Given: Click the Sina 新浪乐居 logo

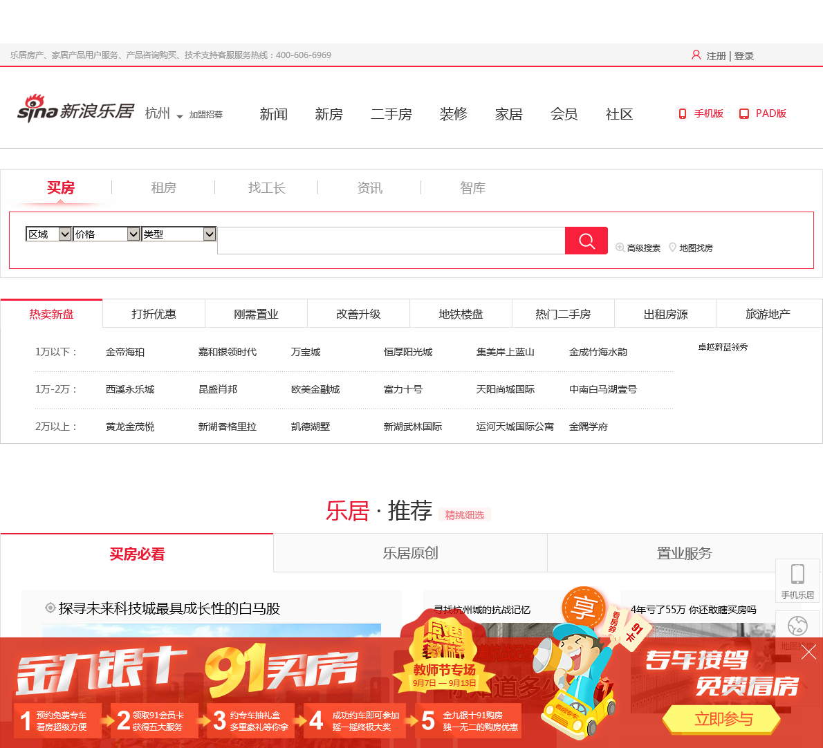Looking at the screenshot, I should pyautogui.click(x=75, y=110).
